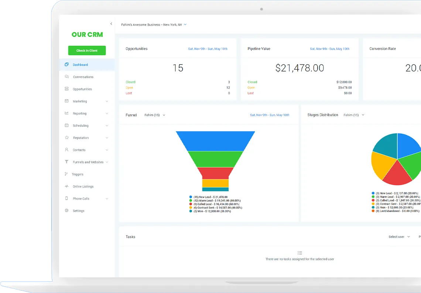Click the Reputation star icon
Screen dimensions: 421x293
point(66,137)
